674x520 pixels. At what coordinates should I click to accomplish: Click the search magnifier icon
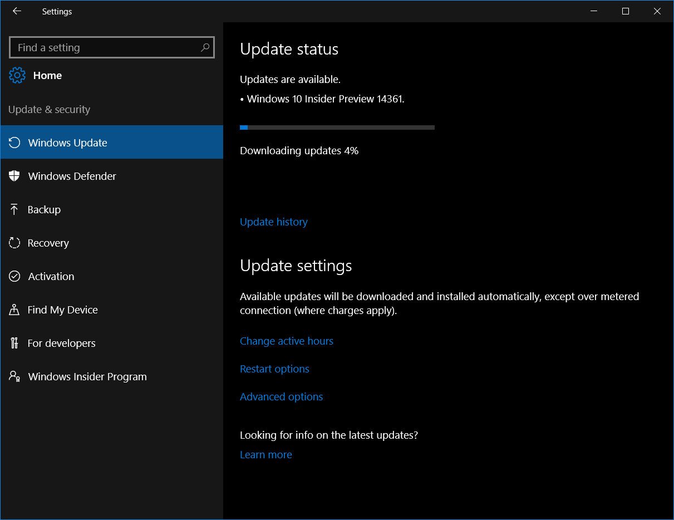pos(205,47)
